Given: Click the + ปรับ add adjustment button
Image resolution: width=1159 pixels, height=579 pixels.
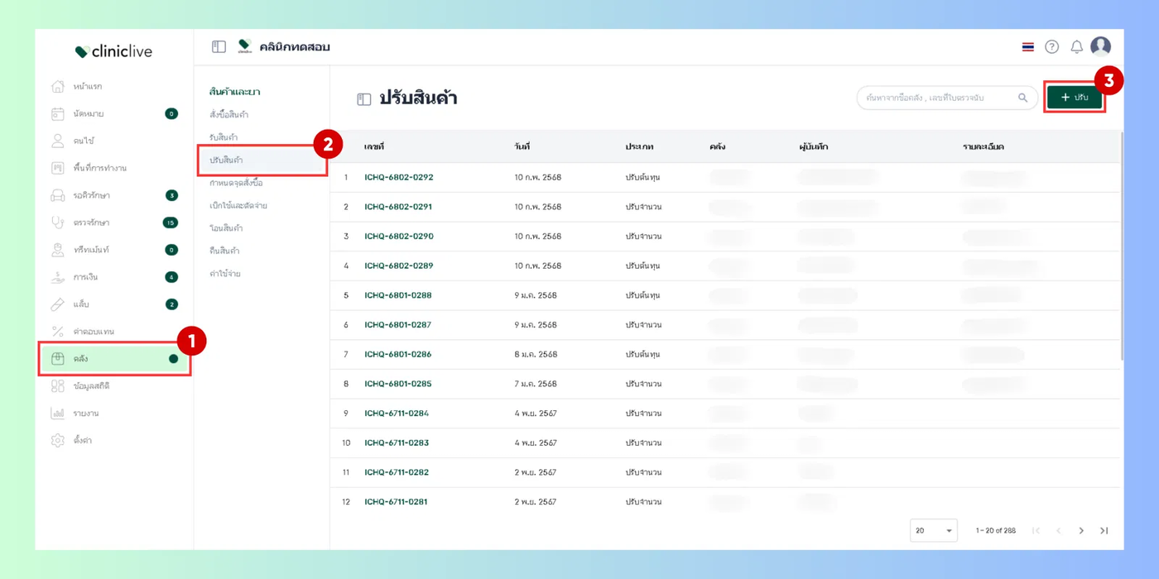Looking at the screenshot, I should pos(1075,98).
